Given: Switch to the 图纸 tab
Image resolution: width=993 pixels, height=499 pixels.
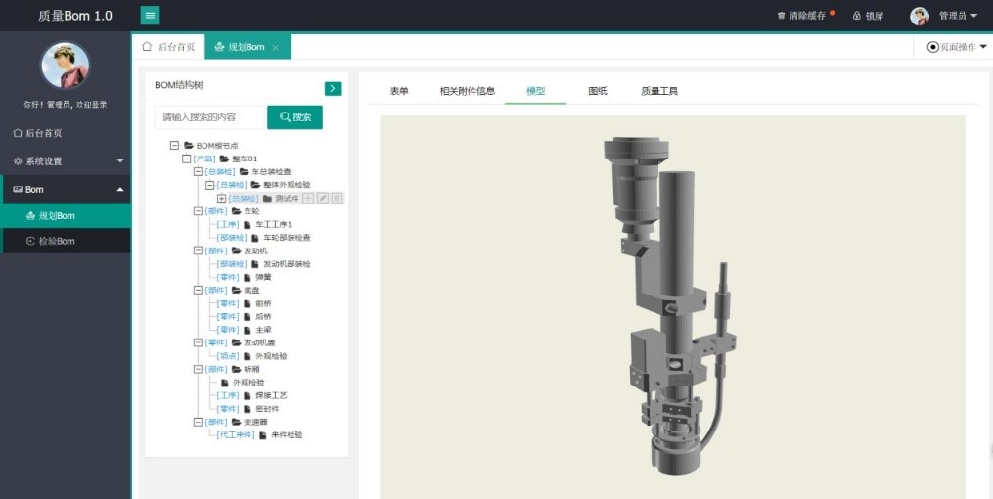Looking at the screenshot, I should [597, 91].
